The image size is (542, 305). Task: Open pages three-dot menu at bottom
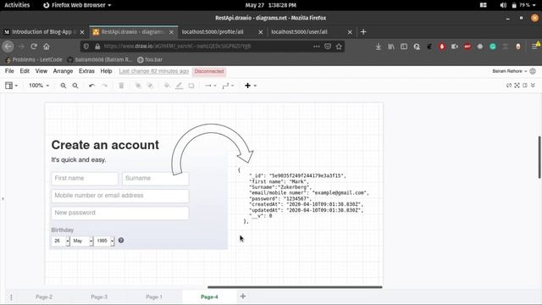coord(11,297)
